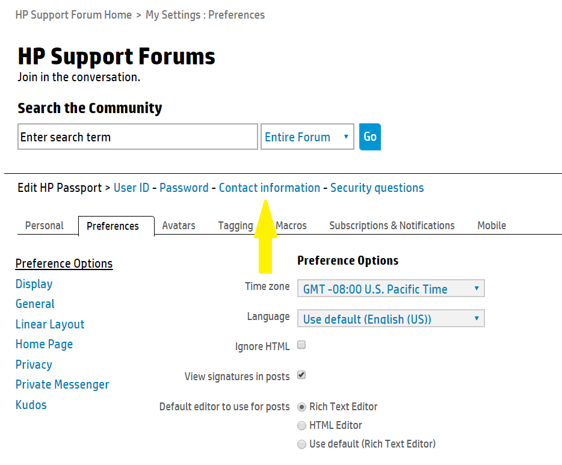Open the Language selection dropdown
The width and height of the screenshot is (562, 465).
pyautogui.click(x=391, y=318)
